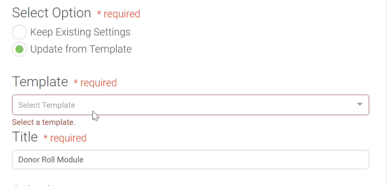
Task: Click the Select Option heading
Action: point(52,13)
